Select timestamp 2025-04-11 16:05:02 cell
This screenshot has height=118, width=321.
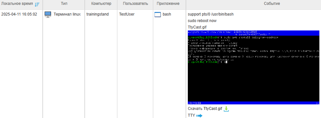[x=19, y=14]
